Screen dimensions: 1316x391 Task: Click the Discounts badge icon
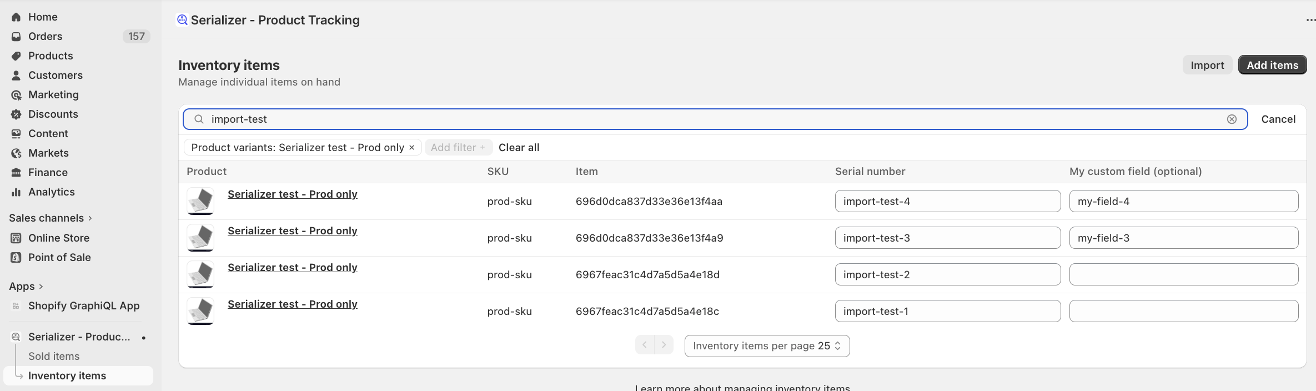click(16, 114)
